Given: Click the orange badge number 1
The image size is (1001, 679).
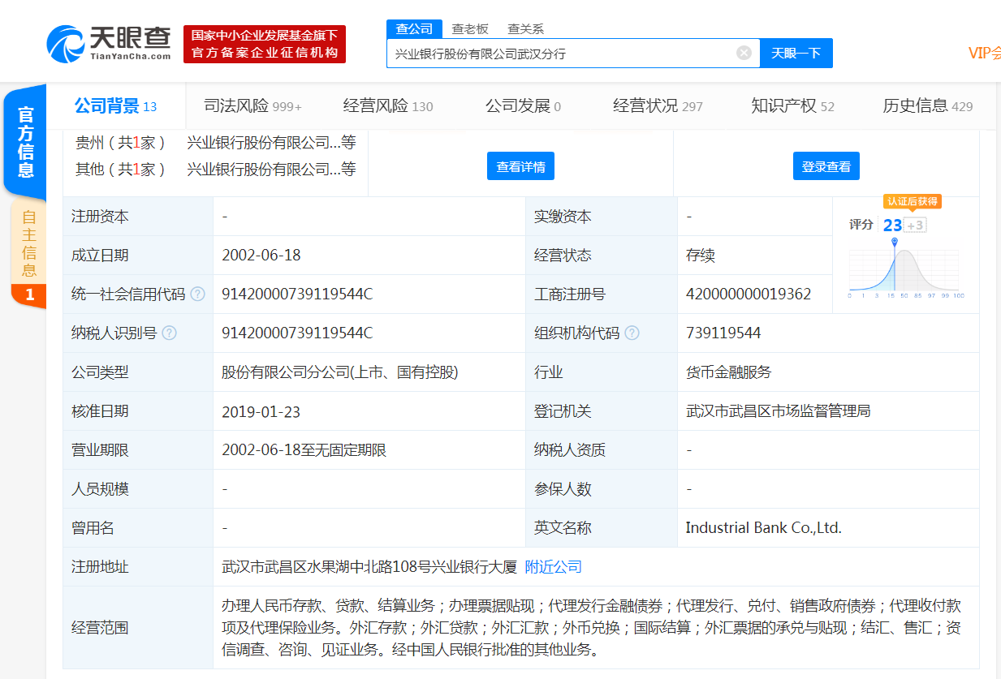Looking at the screenshot, I should tap(29, 294).
